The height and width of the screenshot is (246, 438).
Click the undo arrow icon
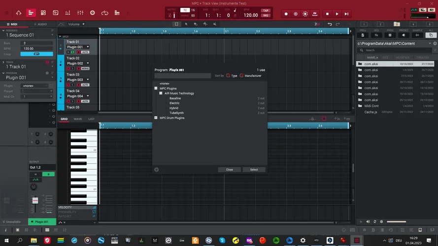330,24
